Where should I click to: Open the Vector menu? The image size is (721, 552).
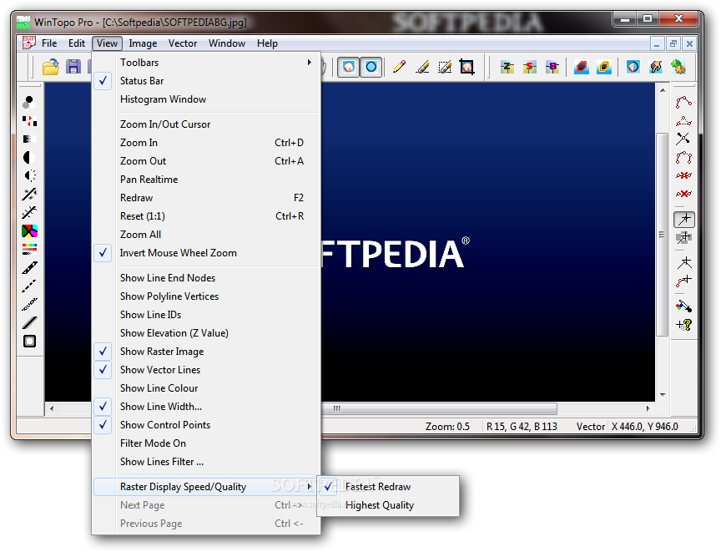(183, 43)
